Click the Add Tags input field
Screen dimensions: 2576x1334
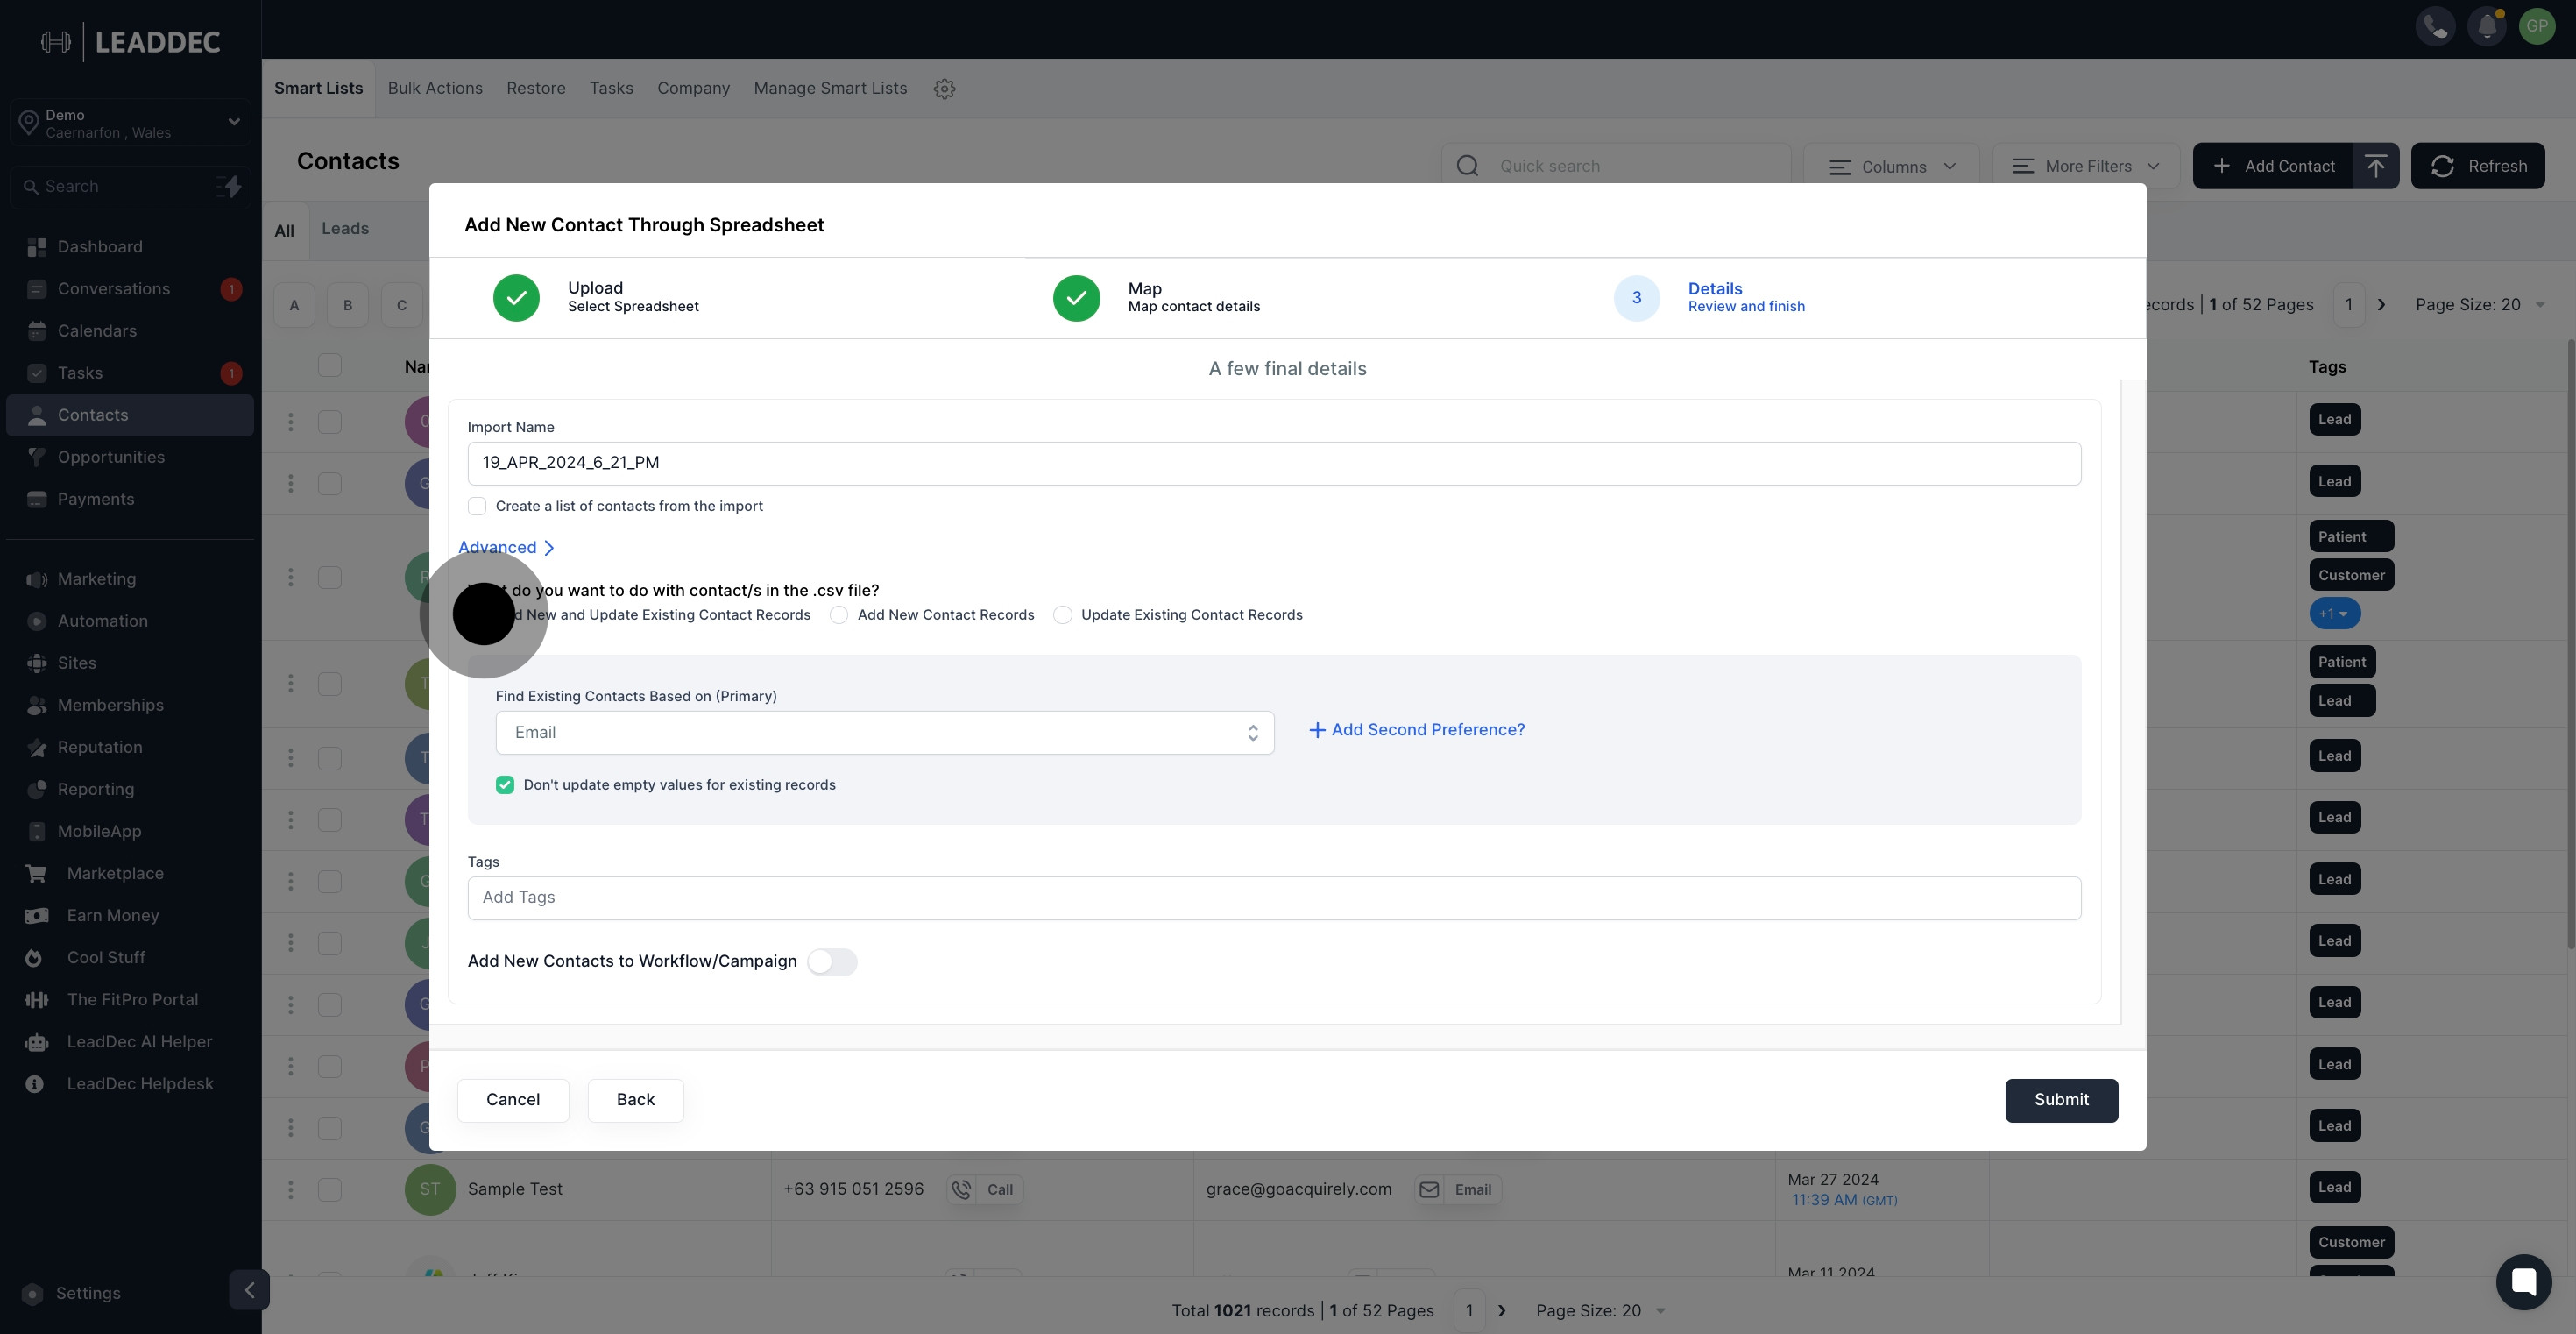(1274, 898)
